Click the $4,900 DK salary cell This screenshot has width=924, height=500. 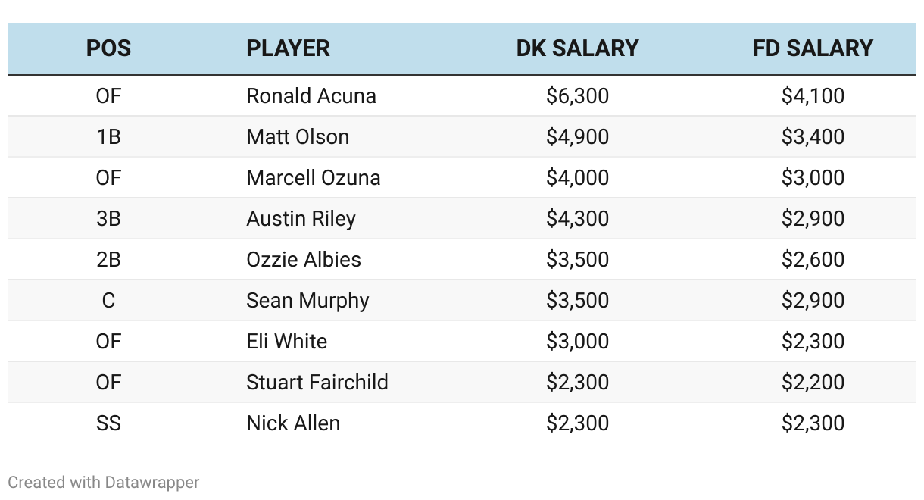(577, 137)
